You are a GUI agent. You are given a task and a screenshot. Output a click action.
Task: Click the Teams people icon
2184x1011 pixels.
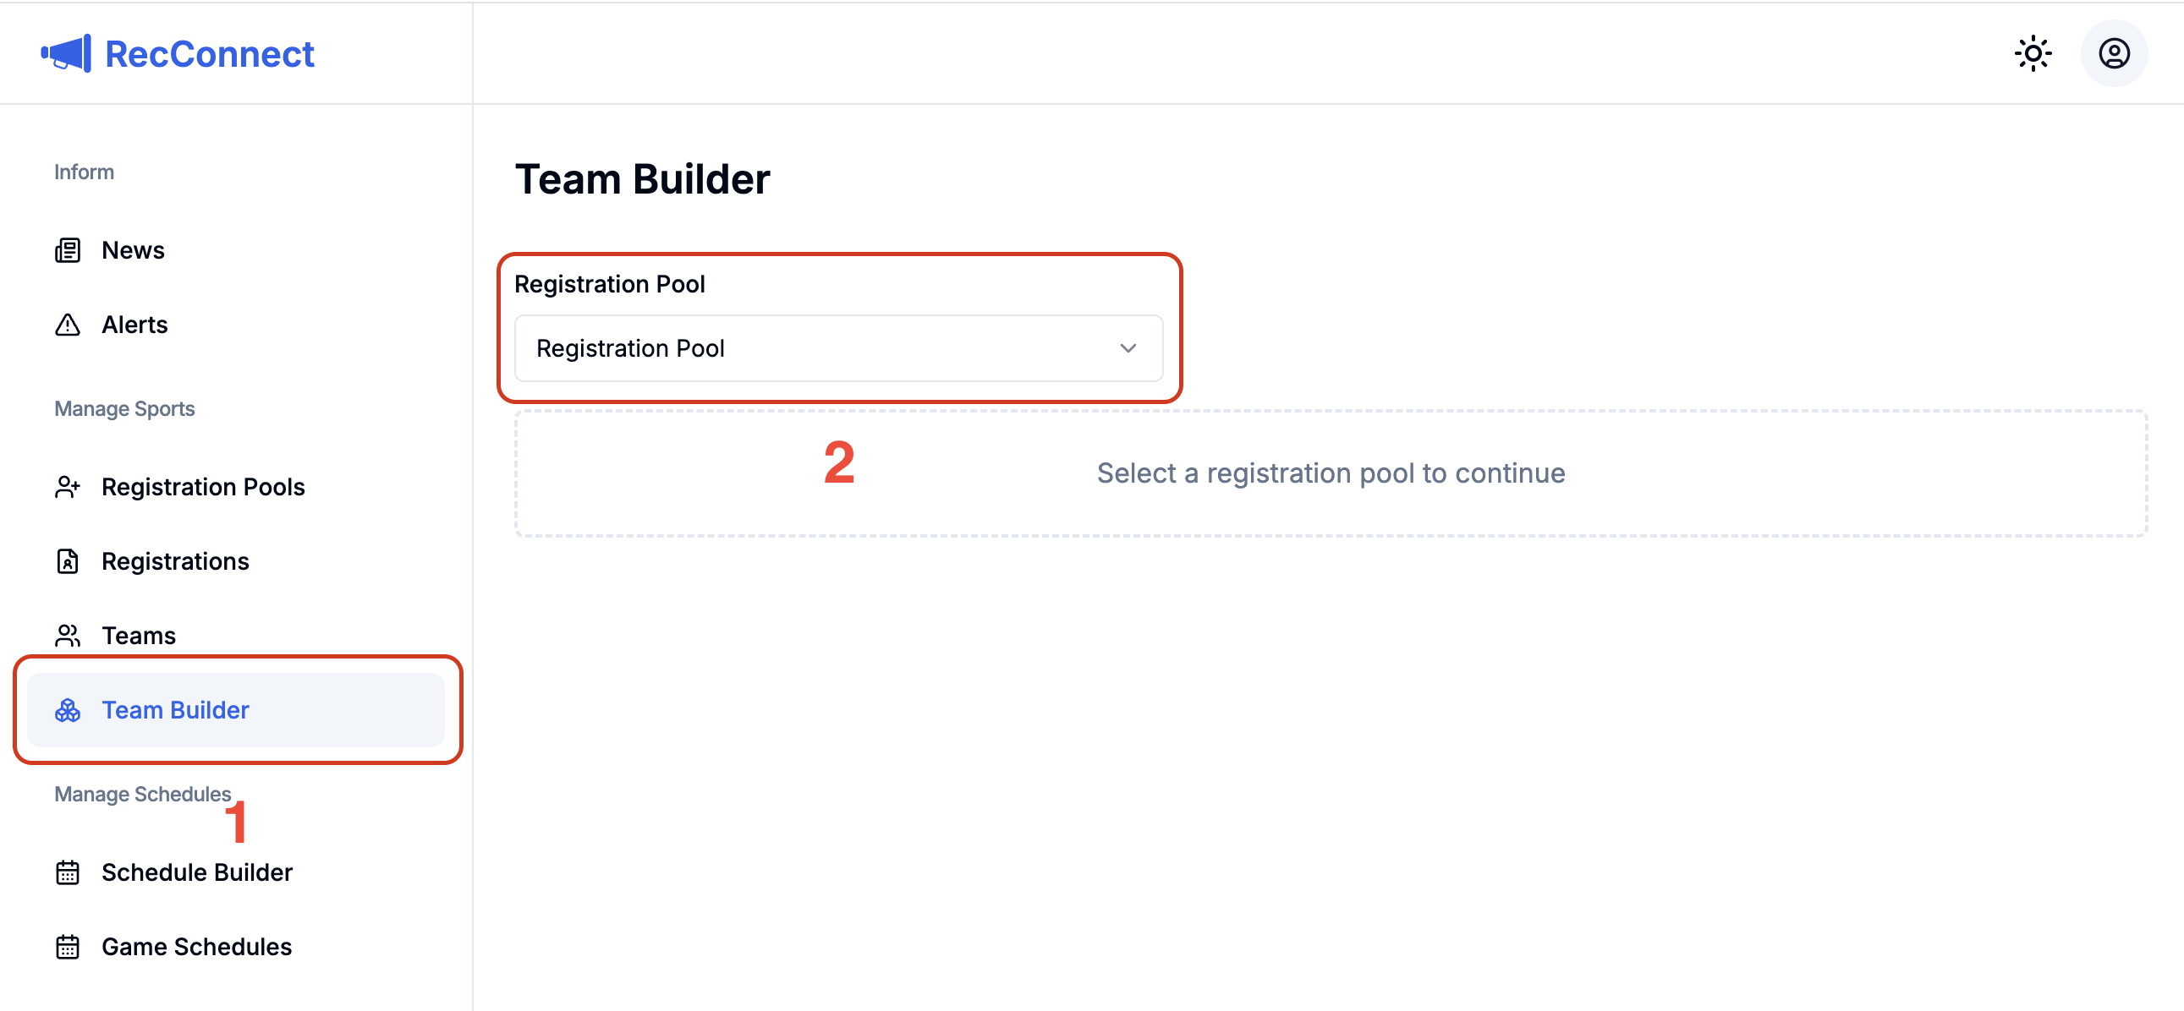point(68,636)
